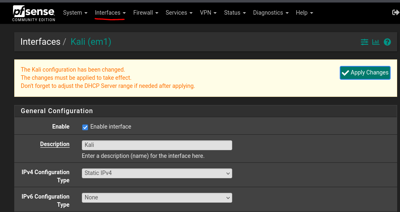Click the Apply Changes button
Viewport: 400px width, 212px height.
[x=365, y=72]
